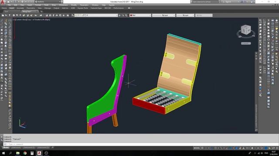Open the viewport [-] controls menu

click(14, 19)
